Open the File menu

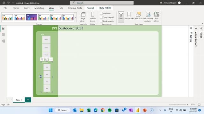pos(5,8)
